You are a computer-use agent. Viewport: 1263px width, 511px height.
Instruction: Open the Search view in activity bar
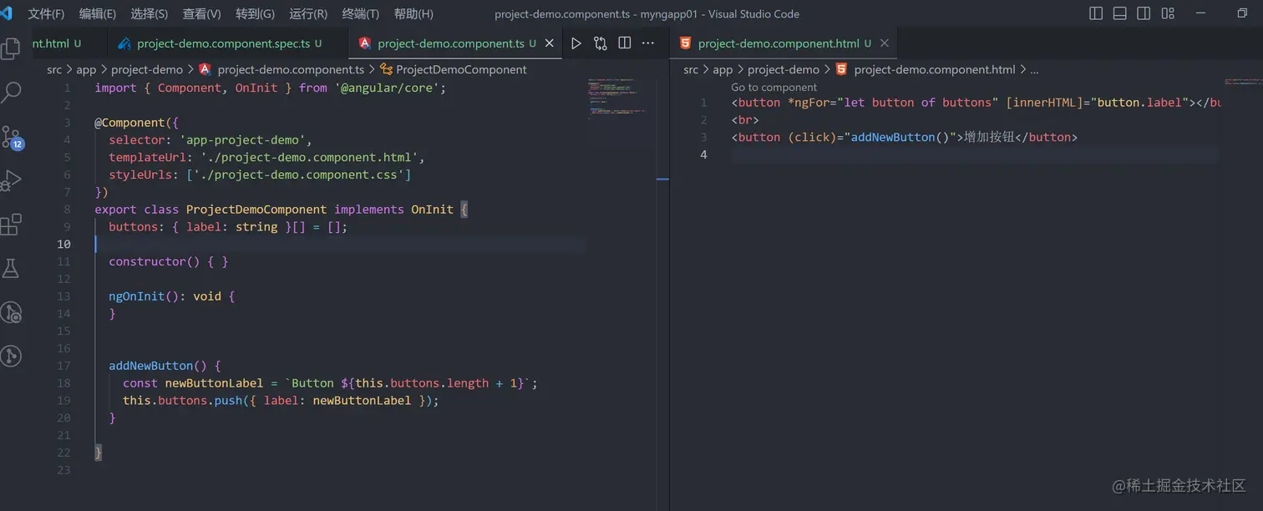coord(11,92)
